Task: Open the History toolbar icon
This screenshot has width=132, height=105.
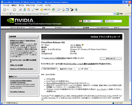Action: pyautogui.click(x=54, y=9)
